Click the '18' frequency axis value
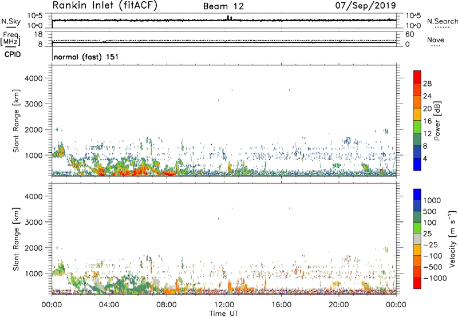The height and width of the screenshot is (317, 458). click(x=38, y=34)
